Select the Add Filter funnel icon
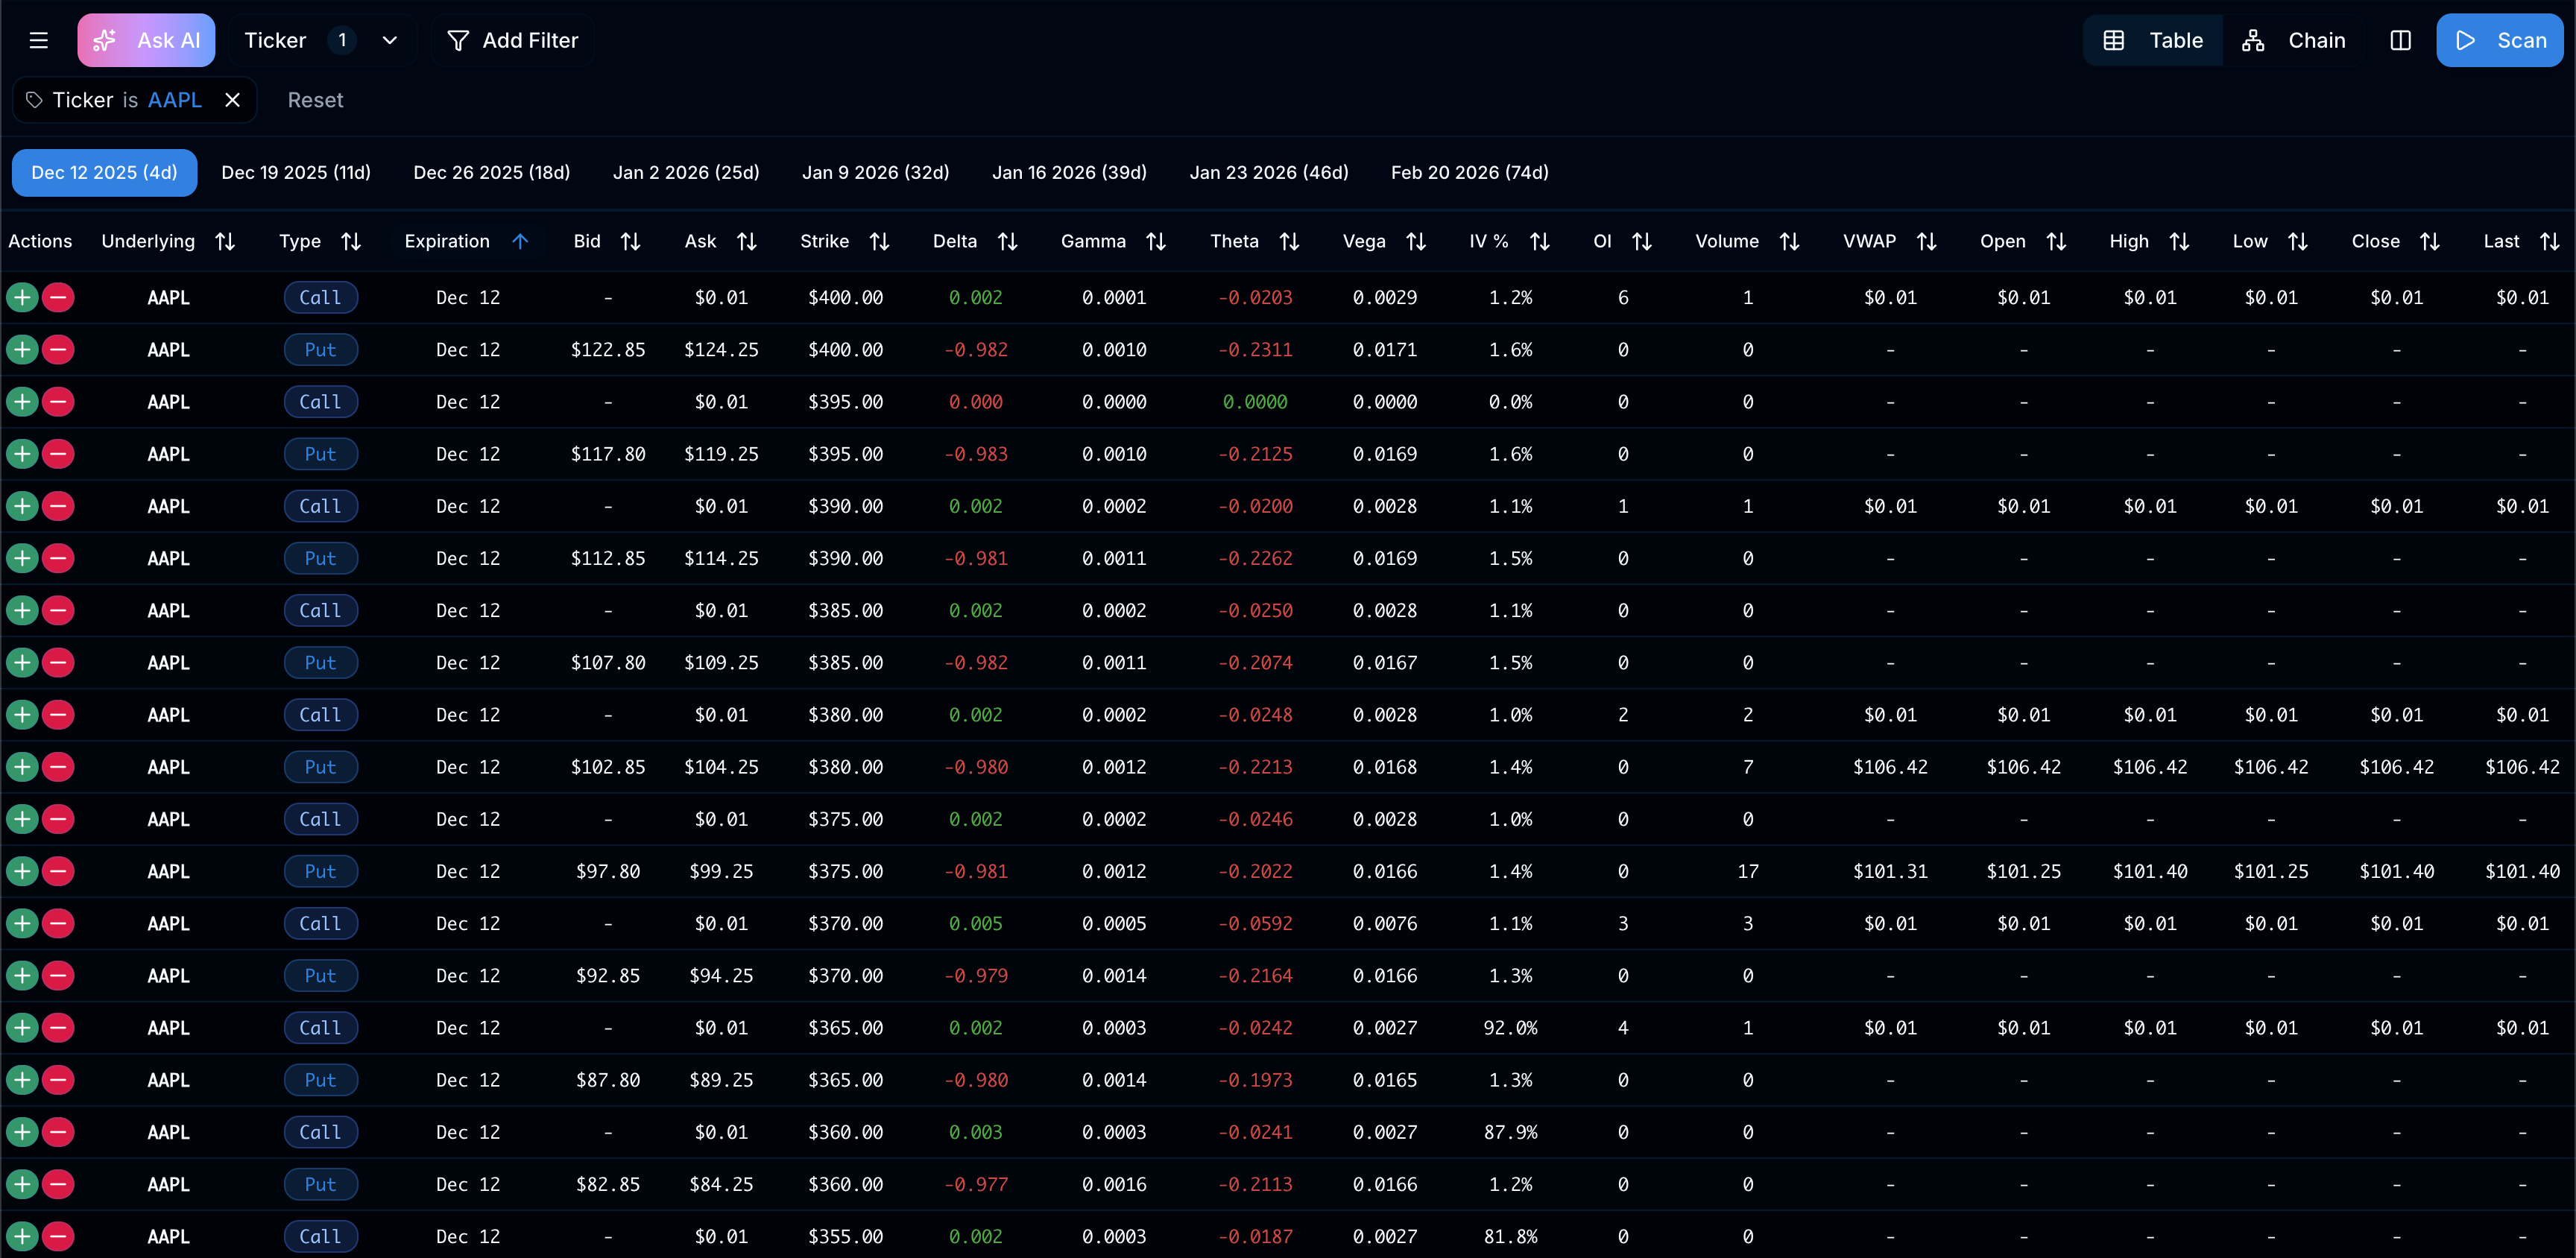Screen dimensions: 2576x1258 [x=458, y=40]
